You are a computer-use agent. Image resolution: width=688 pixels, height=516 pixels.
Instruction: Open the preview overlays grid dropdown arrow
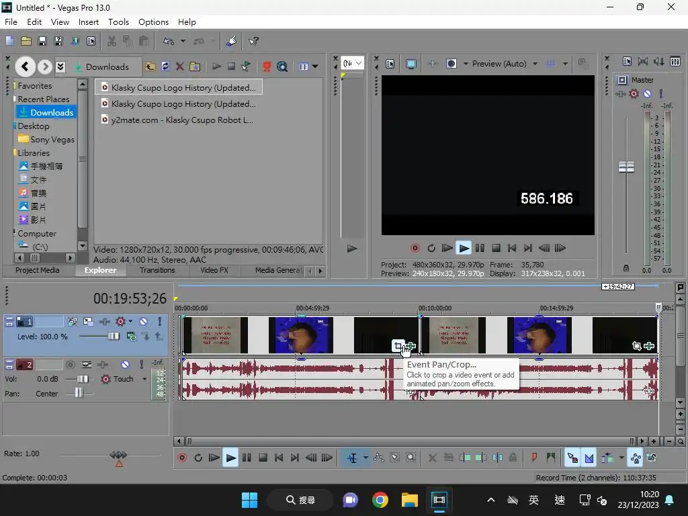tap(565, 64)
